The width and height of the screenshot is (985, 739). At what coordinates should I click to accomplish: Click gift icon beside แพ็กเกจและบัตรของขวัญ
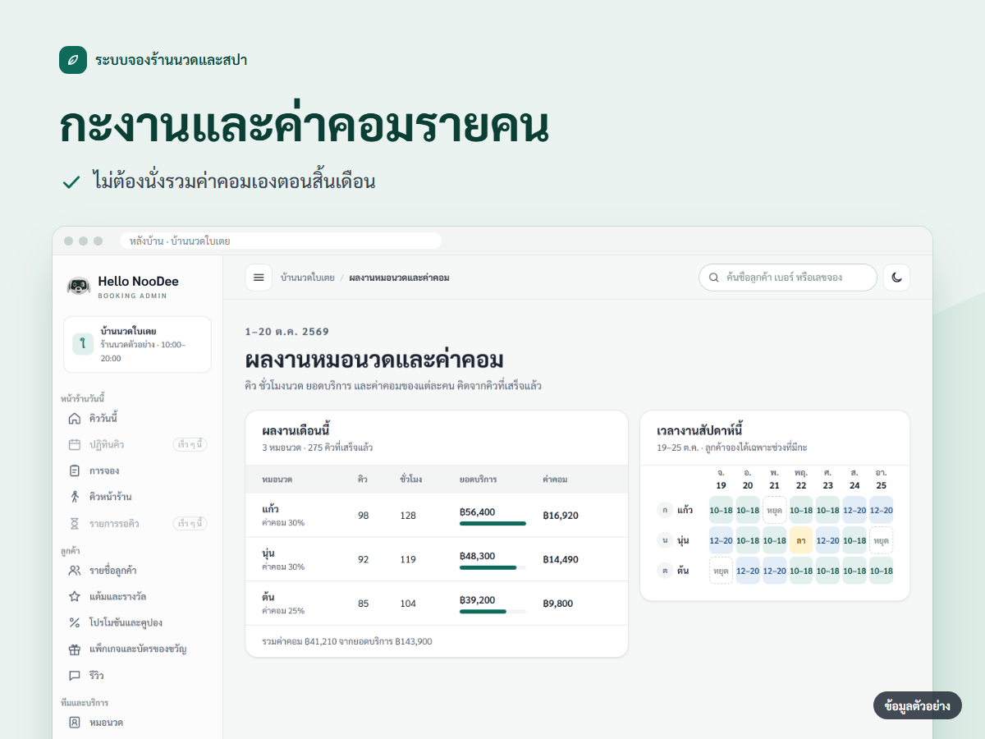75,649
